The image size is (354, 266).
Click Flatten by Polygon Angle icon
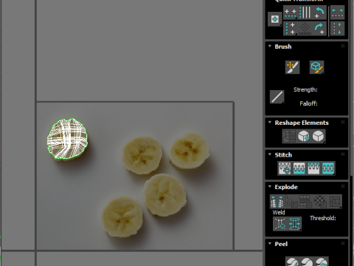point(291,202)
